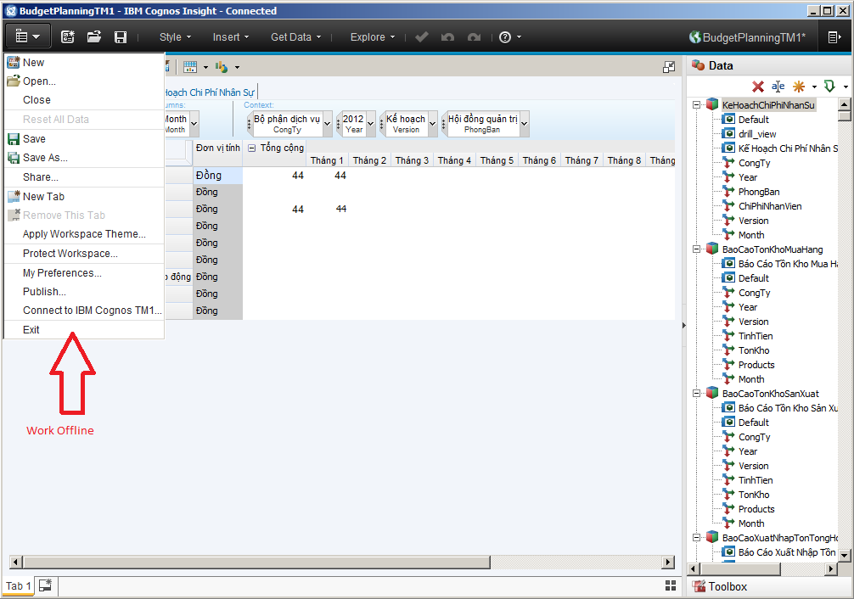This screenshot has width=854, height=599.
Task: Click the tab thumbnails grid icon at bottom
Action: tap(671, 585)
